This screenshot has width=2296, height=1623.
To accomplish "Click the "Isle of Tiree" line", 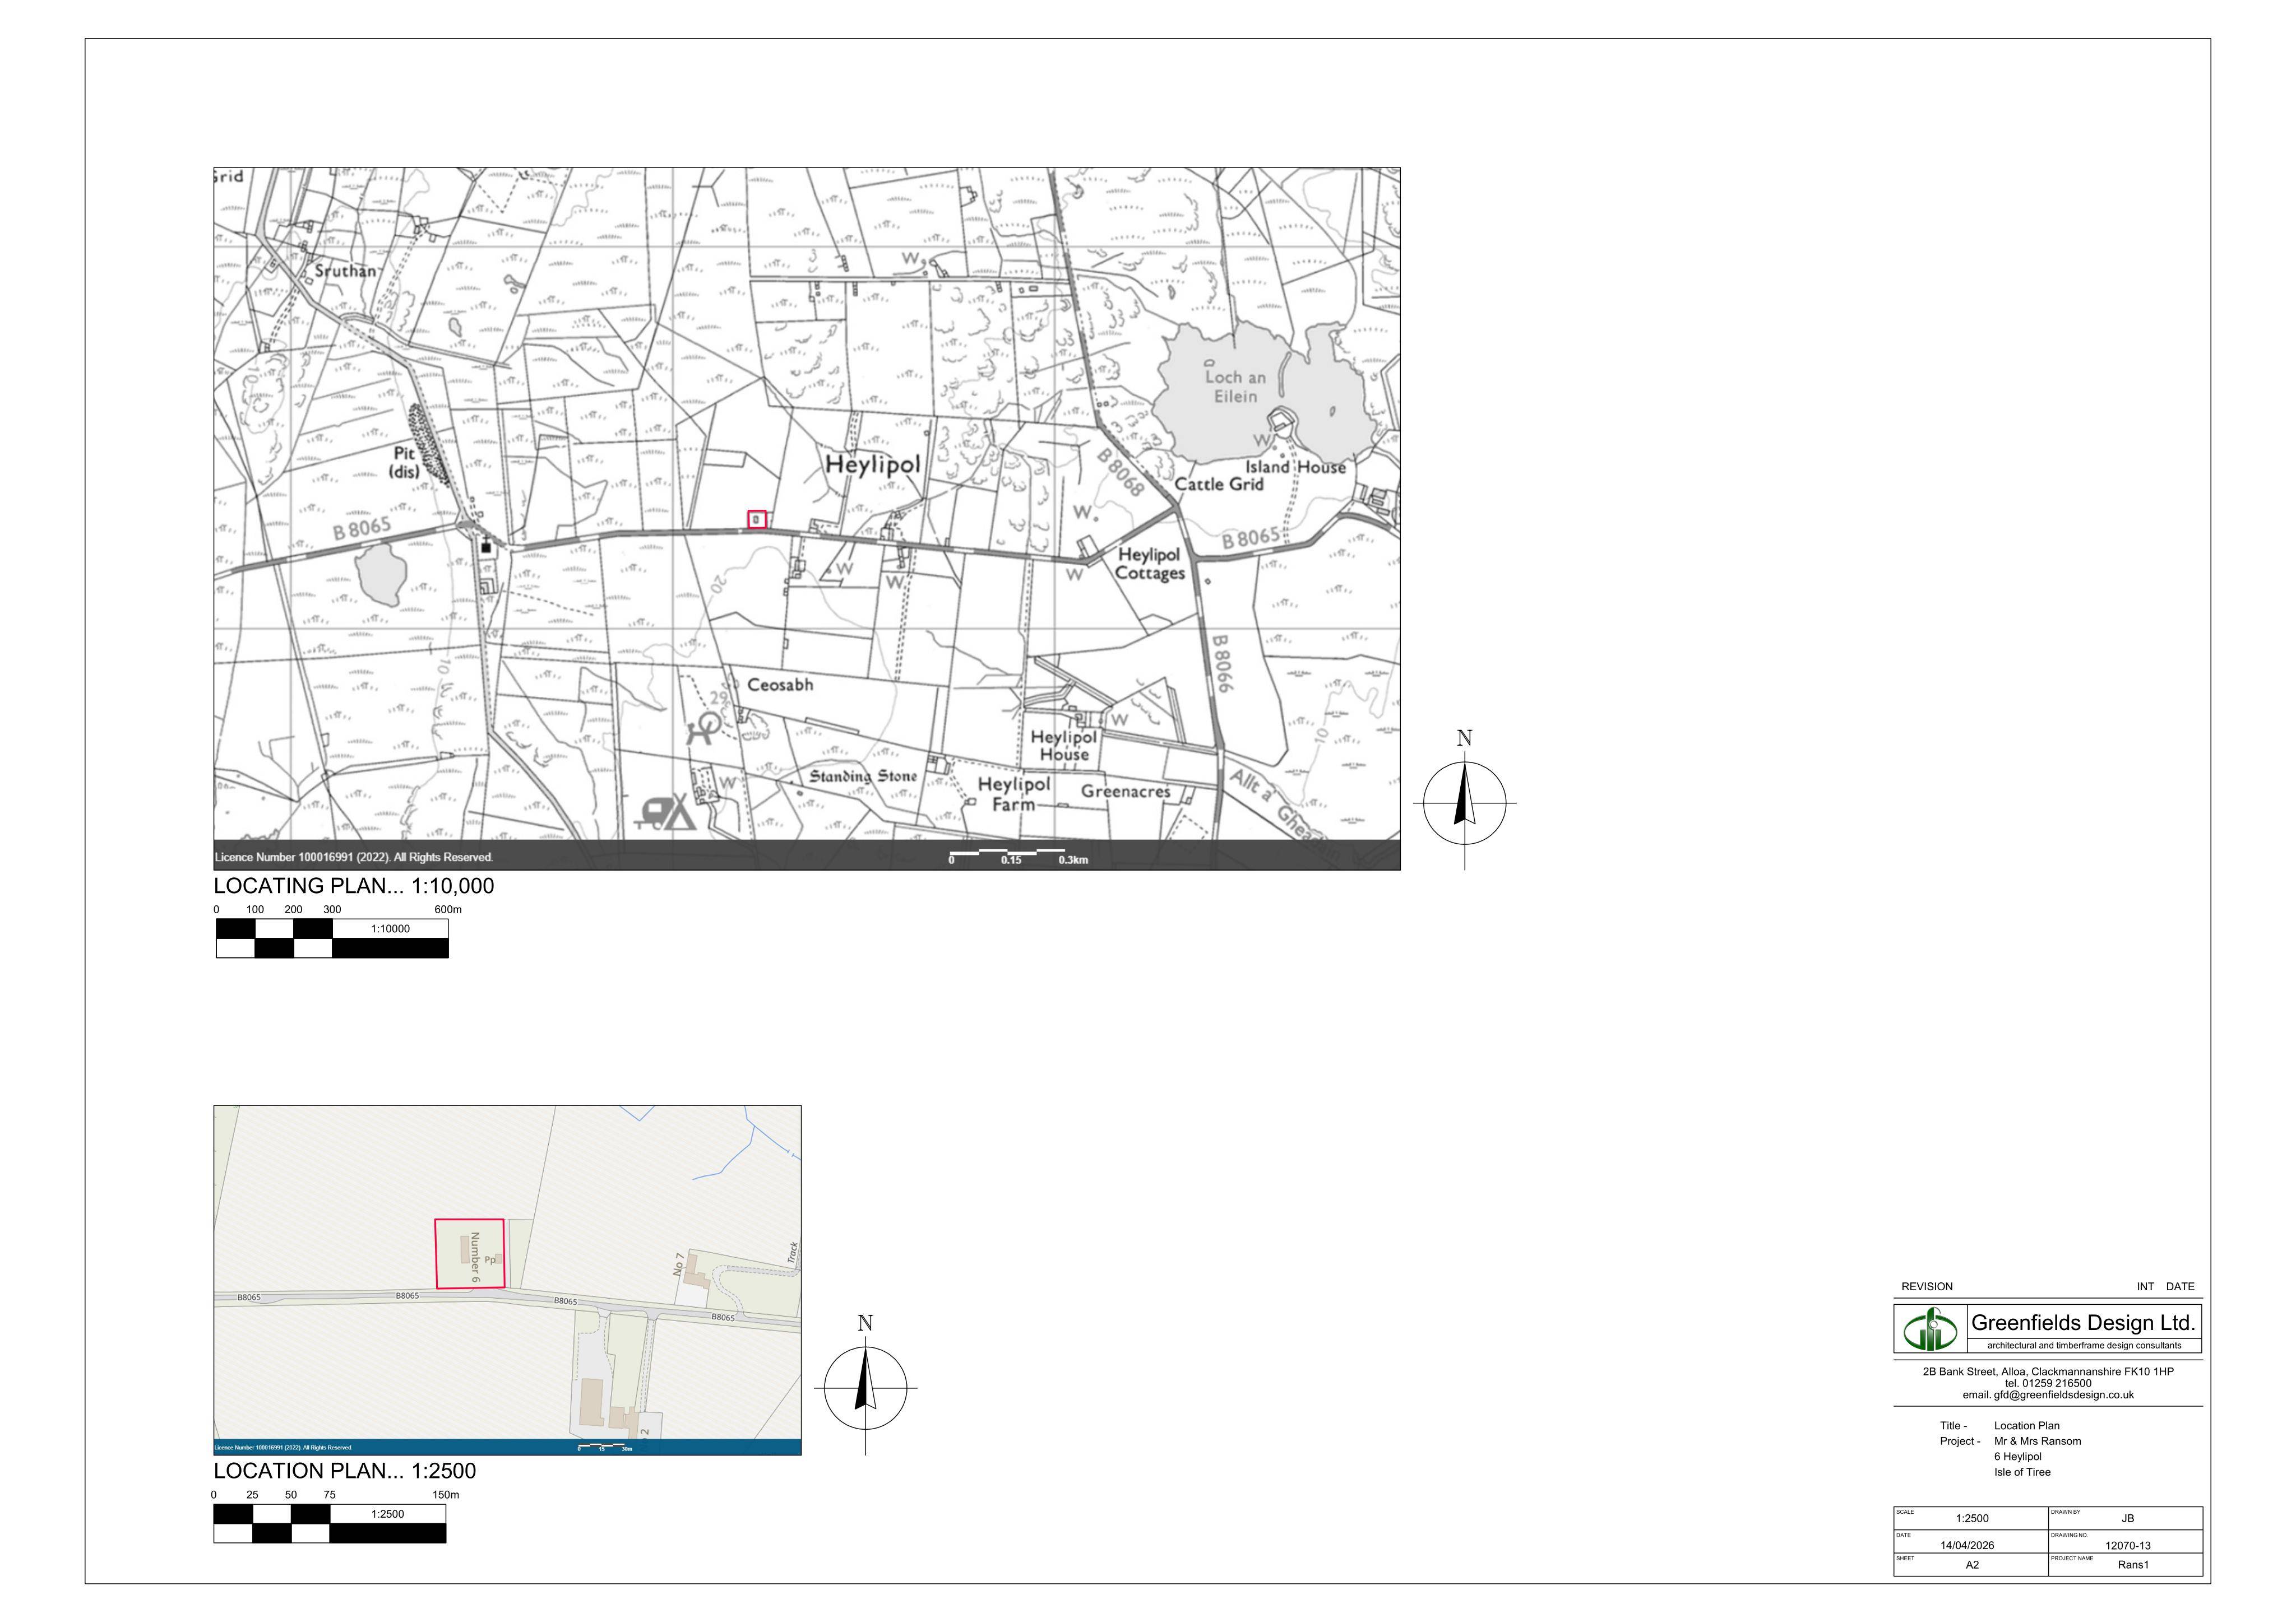I will click(x=2022, y=1472).
